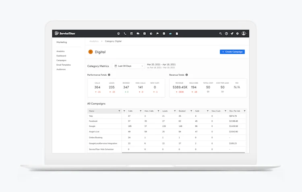The height and width of the screenshot is (192, 302).
Task: Go to Dashboard in the sidebar
Action: 61,56
